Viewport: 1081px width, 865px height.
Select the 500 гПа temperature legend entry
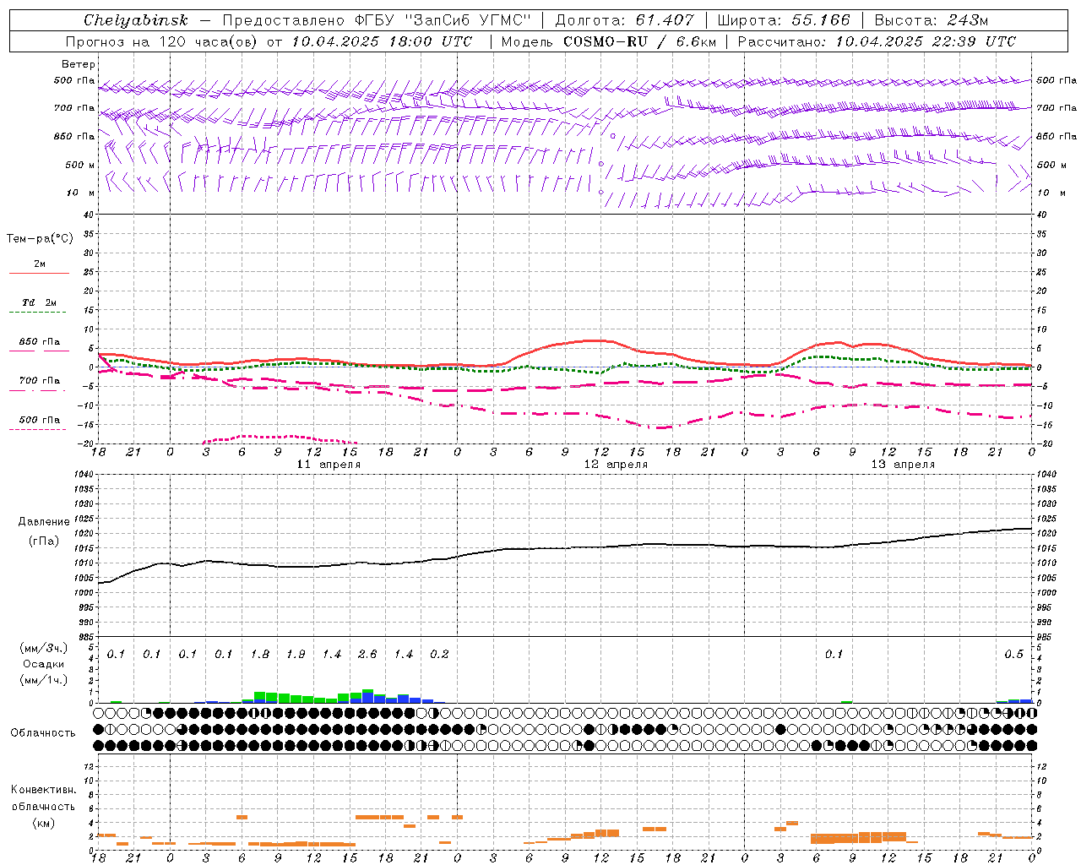pyautogui.click(x=40, y=420)
